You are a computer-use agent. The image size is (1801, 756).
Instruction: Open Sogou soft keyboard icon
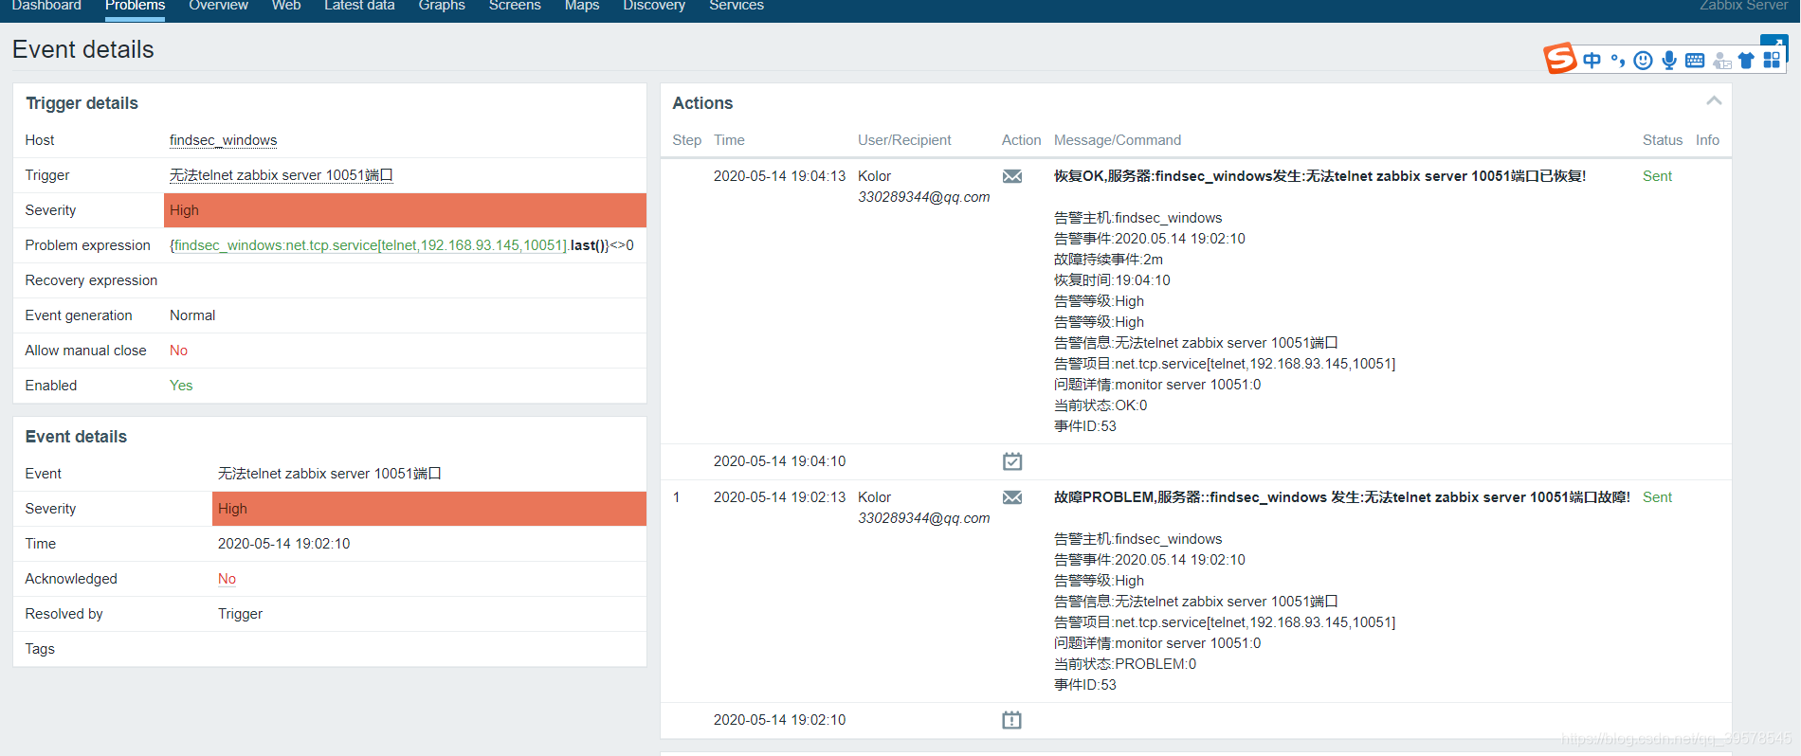click(x=1695, y=61)
